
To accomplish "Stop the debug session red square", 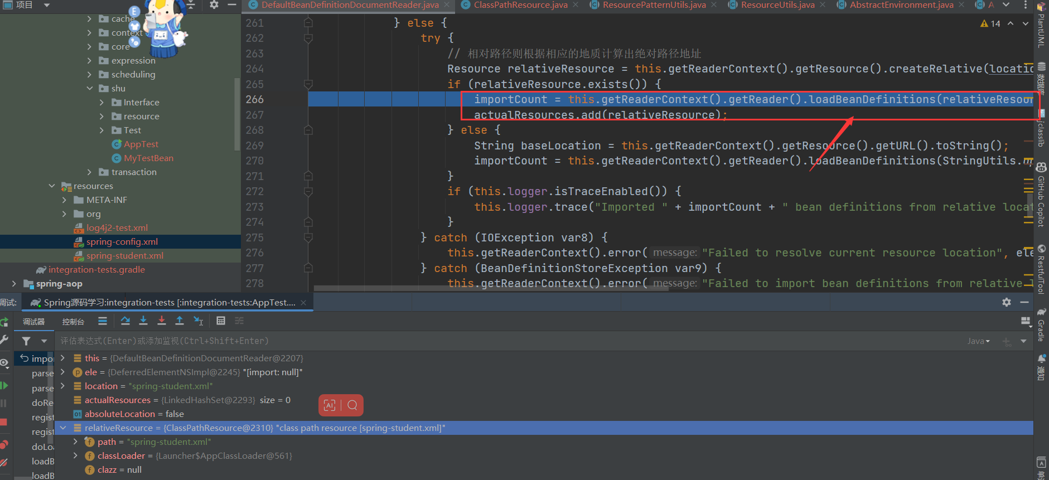I will (4, 422).
